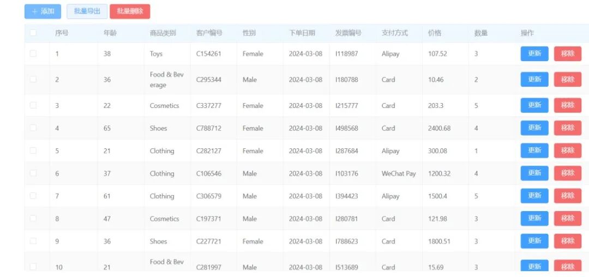Select the WeChat Pay cell
The image size is (589, 277).
point(399,173)
